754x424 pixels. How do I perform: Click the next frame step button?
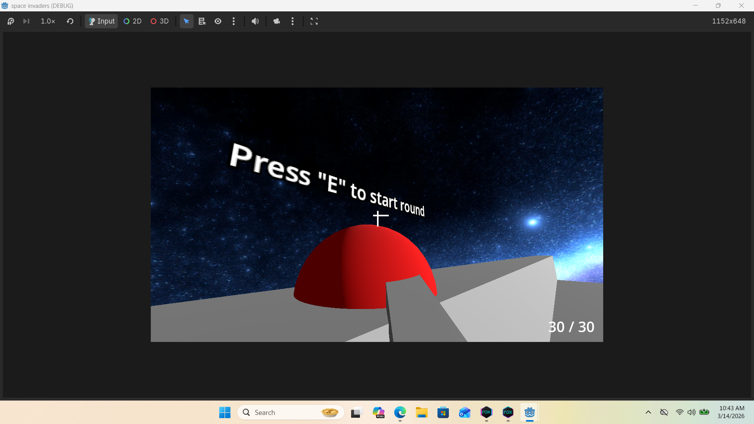click(26, 21)
